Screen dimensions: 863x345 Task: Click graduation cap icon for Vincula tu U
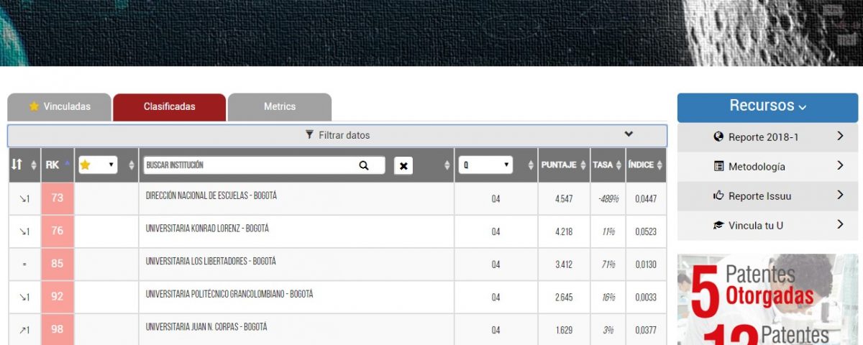tap(718, 225)
